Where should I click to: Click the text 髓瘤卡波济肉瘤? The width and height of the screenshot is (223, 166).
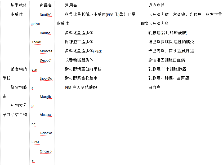pyautogui.click(x=154, y=24)
